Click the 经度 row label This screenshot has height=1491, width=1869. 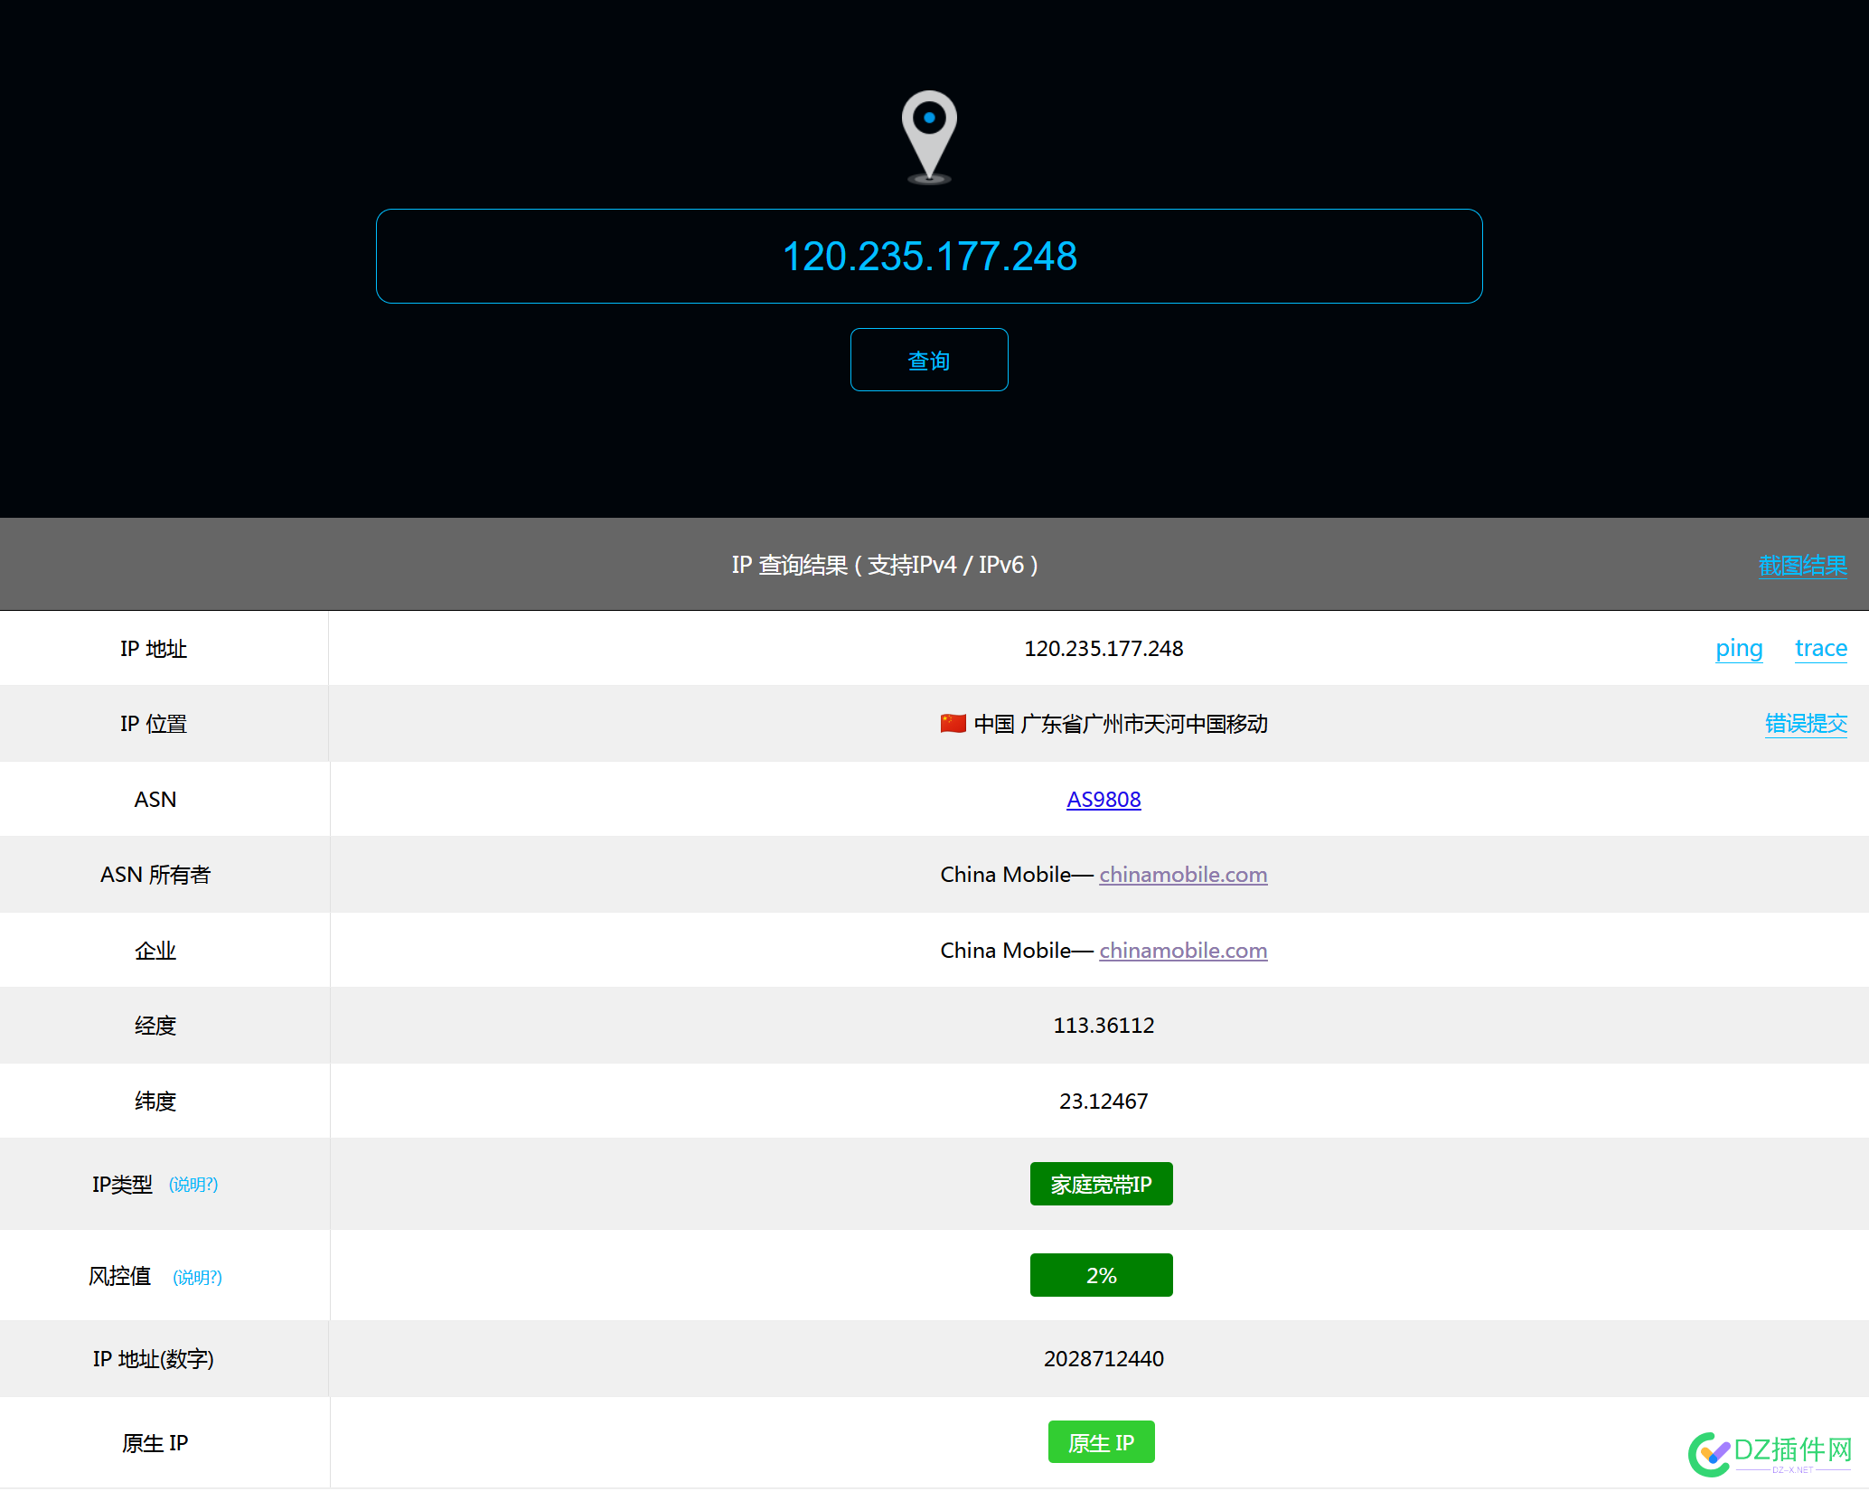click(x=155, y=1026)
